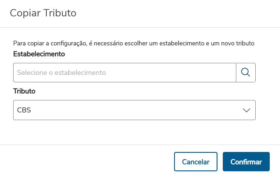This screenshot has width=280, height=178.
Task: Click the Tributo field label
Action: (x=24, y=91)
